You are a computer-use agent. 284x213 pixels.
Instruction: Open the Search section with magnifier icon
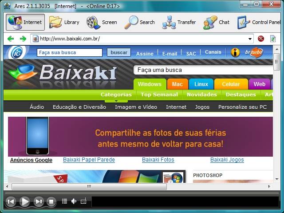coord(139,22)
